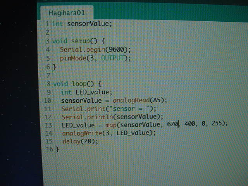Click the 'delay(20);' line
This screenshot has width=248, height=186.
[80, 141]
